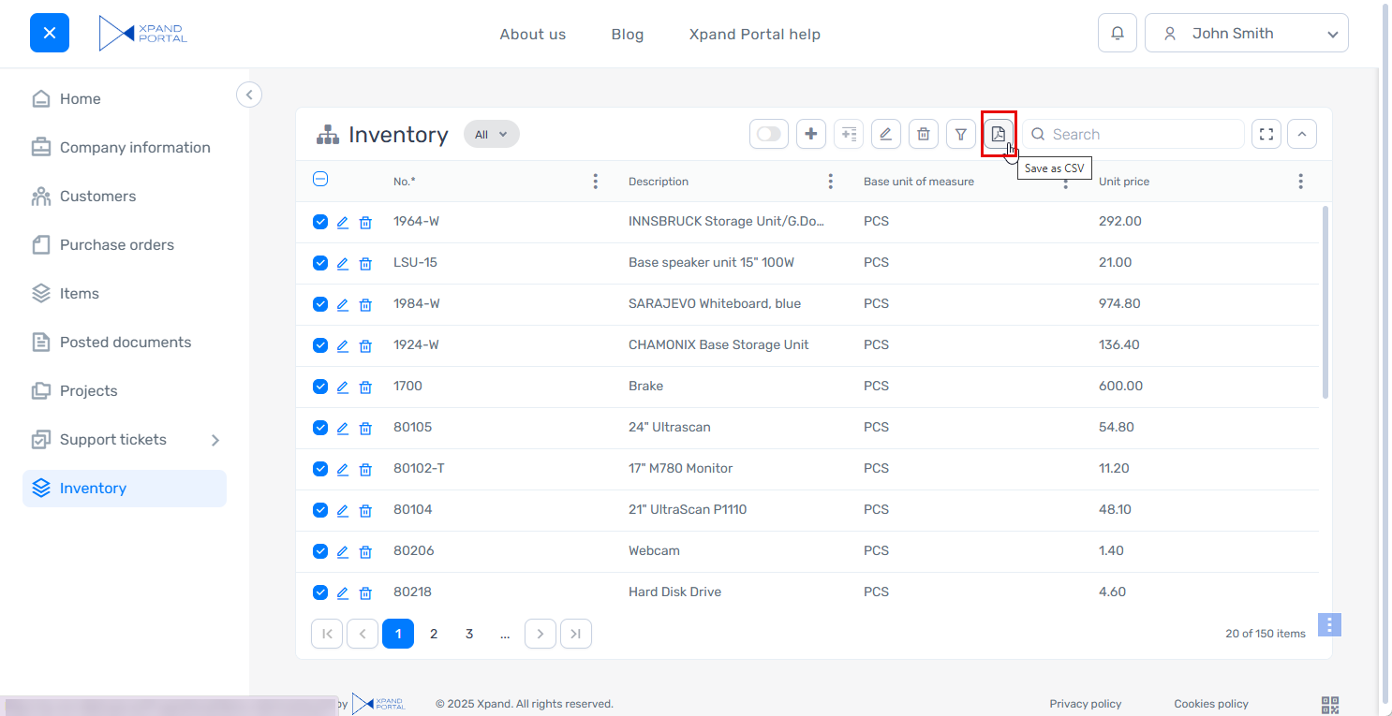Enter fullscreen mode for Inventory grid
1392x716 pixels.
(1266, 134)
